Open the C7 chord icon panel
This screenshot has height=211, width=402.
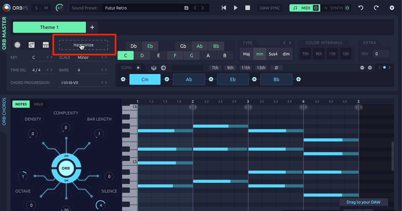pyautogui.click(x=32, y=45)
